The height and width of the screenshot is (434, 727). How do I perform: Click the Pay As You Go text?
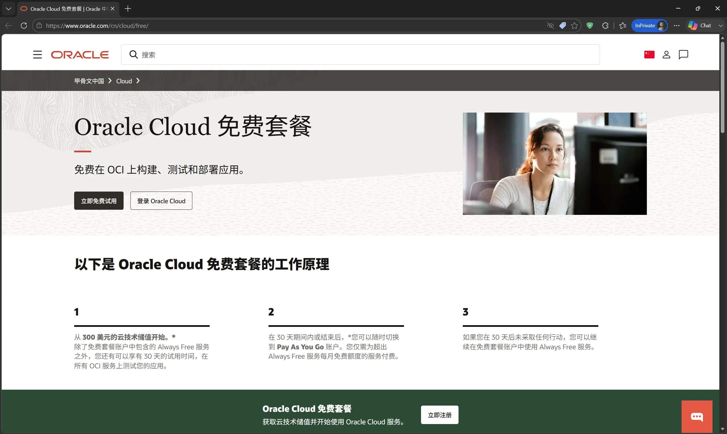(x=300, y=347)
